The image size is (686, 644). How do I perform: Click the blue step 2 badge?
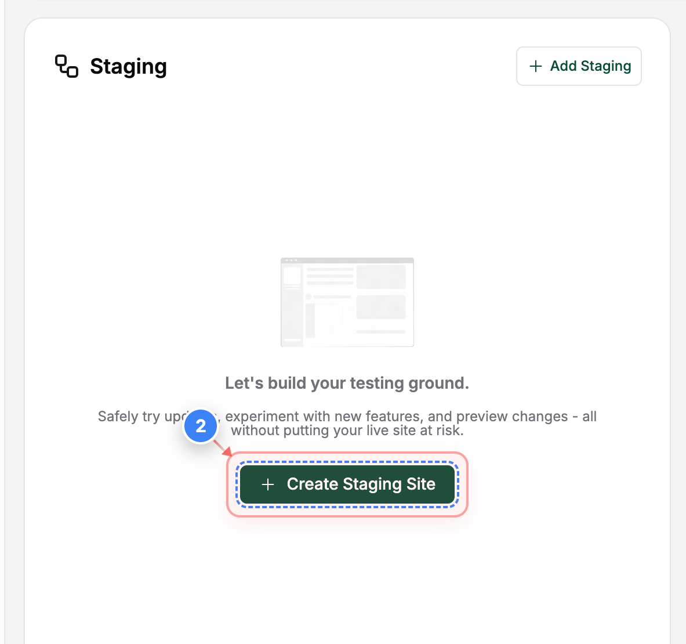[201, 425]
